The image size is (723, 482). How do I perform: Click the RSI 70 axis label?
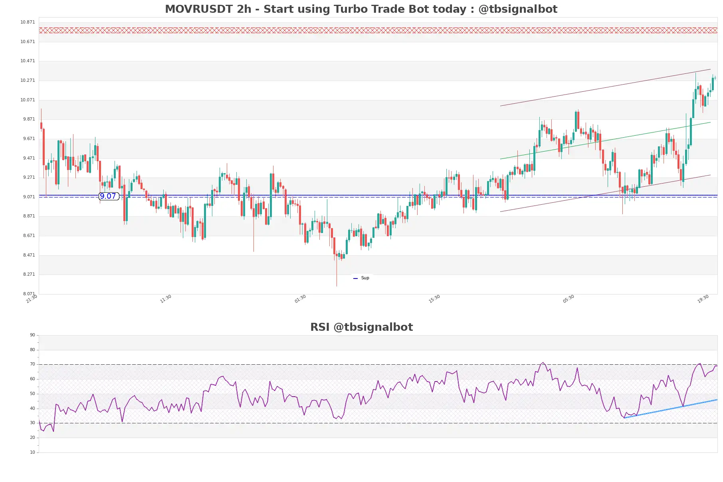[32, 364]
